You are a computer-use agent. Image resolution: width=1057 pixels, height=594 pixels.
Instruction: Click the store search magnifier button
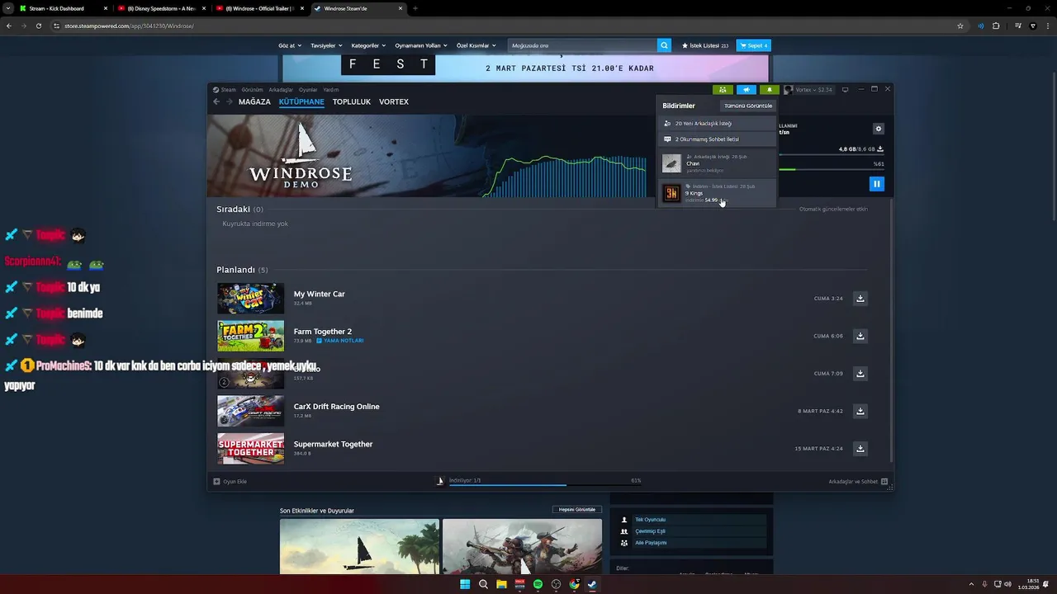[664, 45]
